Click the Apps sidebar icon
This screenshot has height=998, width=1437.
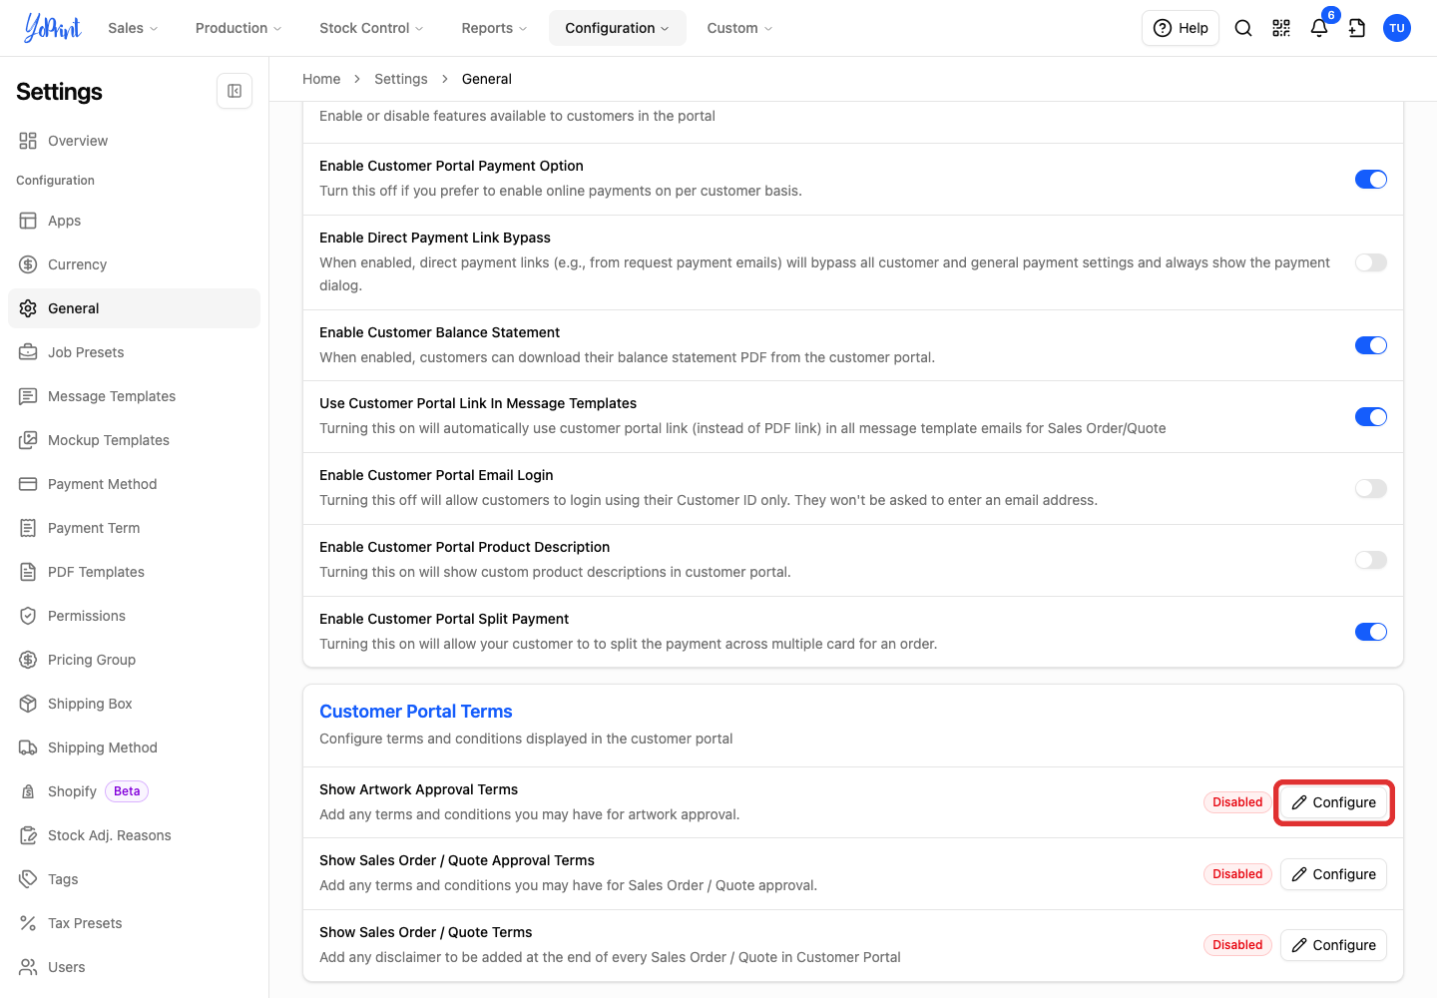(28, 221)
